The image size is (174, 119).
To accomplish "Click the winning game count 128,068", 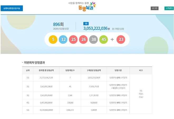I will (x=70, y=103).
